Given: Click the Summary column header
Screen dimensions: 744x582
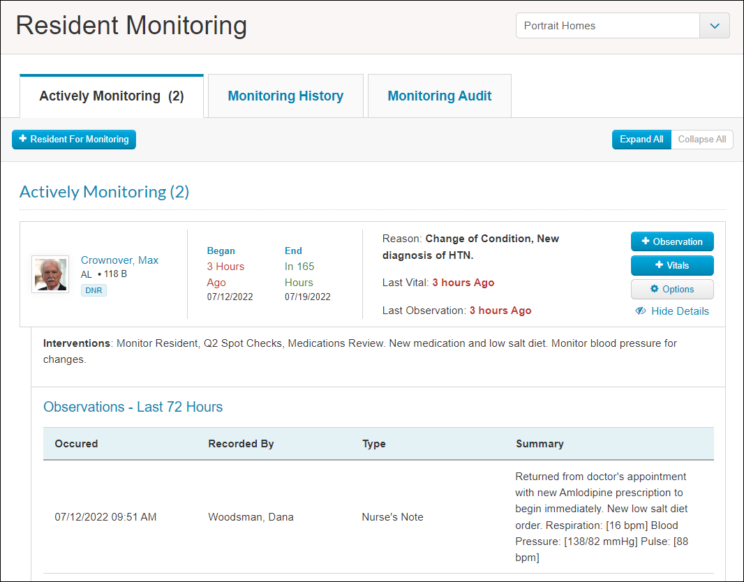Looking at the screenshot, I should [x=539, y=444].
